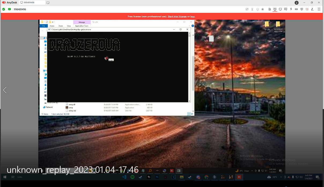Open the AnyDesk hamburger menu
This screenshot has width=324, height=187.
point(319,9)
